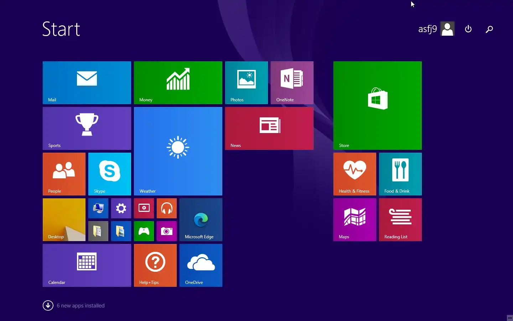Launch the Maps tile
The height and width of the screenshot is (321, 513).
click(355, 220)
